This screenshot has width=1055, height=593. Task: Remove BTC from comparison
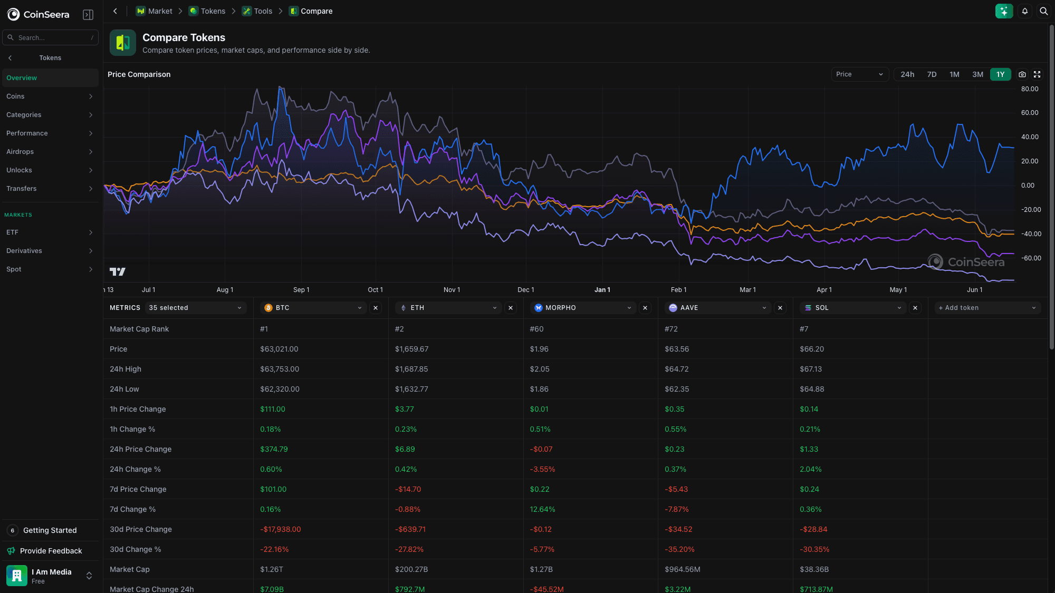(376, 308)
